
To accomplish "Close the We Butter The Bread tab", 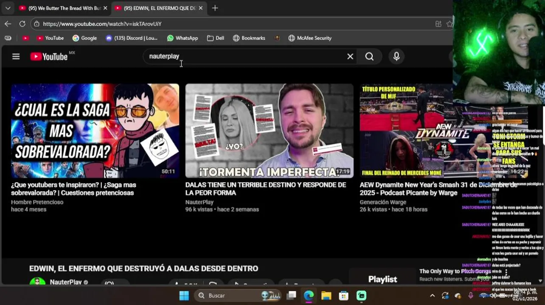I will 105,8.
